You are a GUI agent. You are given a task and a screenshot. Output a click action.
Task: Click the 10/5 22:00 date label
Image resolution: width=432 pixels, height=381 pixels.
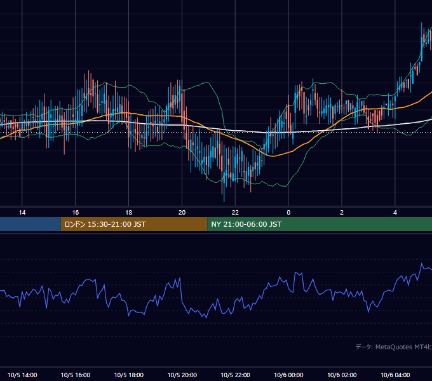tap(235, 375)
